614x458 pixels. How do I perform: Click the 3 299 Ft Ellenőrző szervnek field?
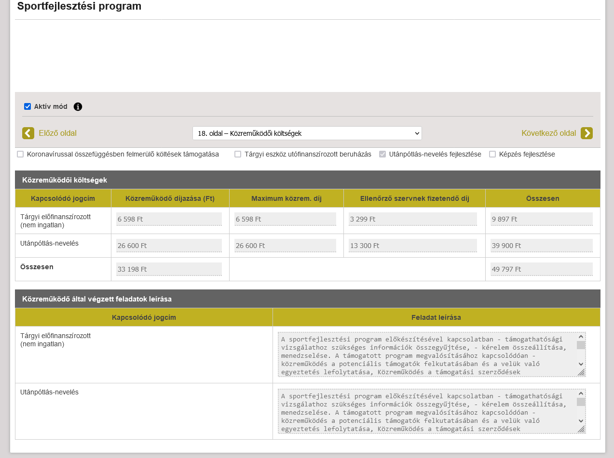[413, 219]
